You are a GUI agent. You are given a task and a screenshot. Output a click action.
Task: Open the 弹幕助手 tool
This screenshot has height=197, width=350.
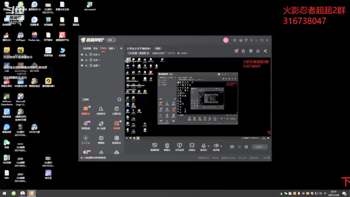(x=85, y=111)
